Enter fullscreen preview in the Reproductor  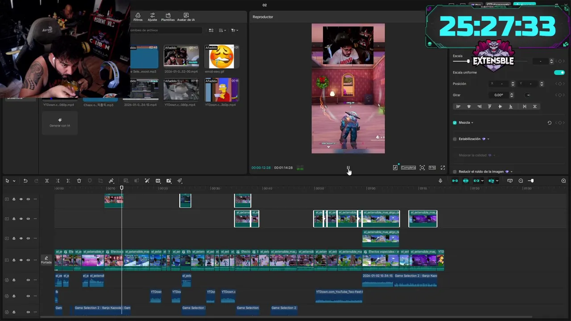coord(443,168)
